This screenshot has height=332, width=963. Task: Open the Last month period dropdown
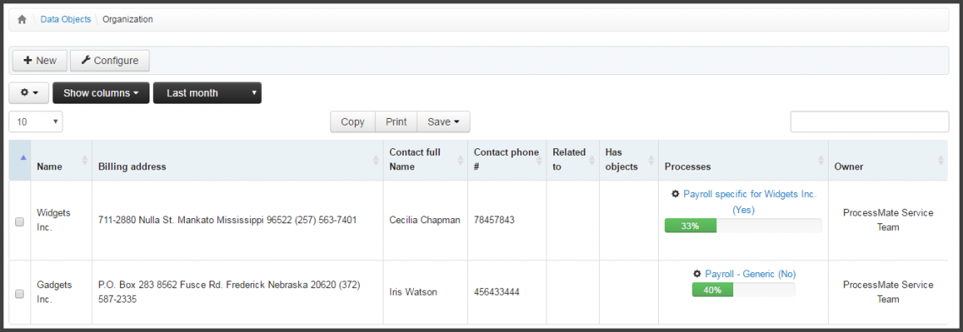(207, 93)
